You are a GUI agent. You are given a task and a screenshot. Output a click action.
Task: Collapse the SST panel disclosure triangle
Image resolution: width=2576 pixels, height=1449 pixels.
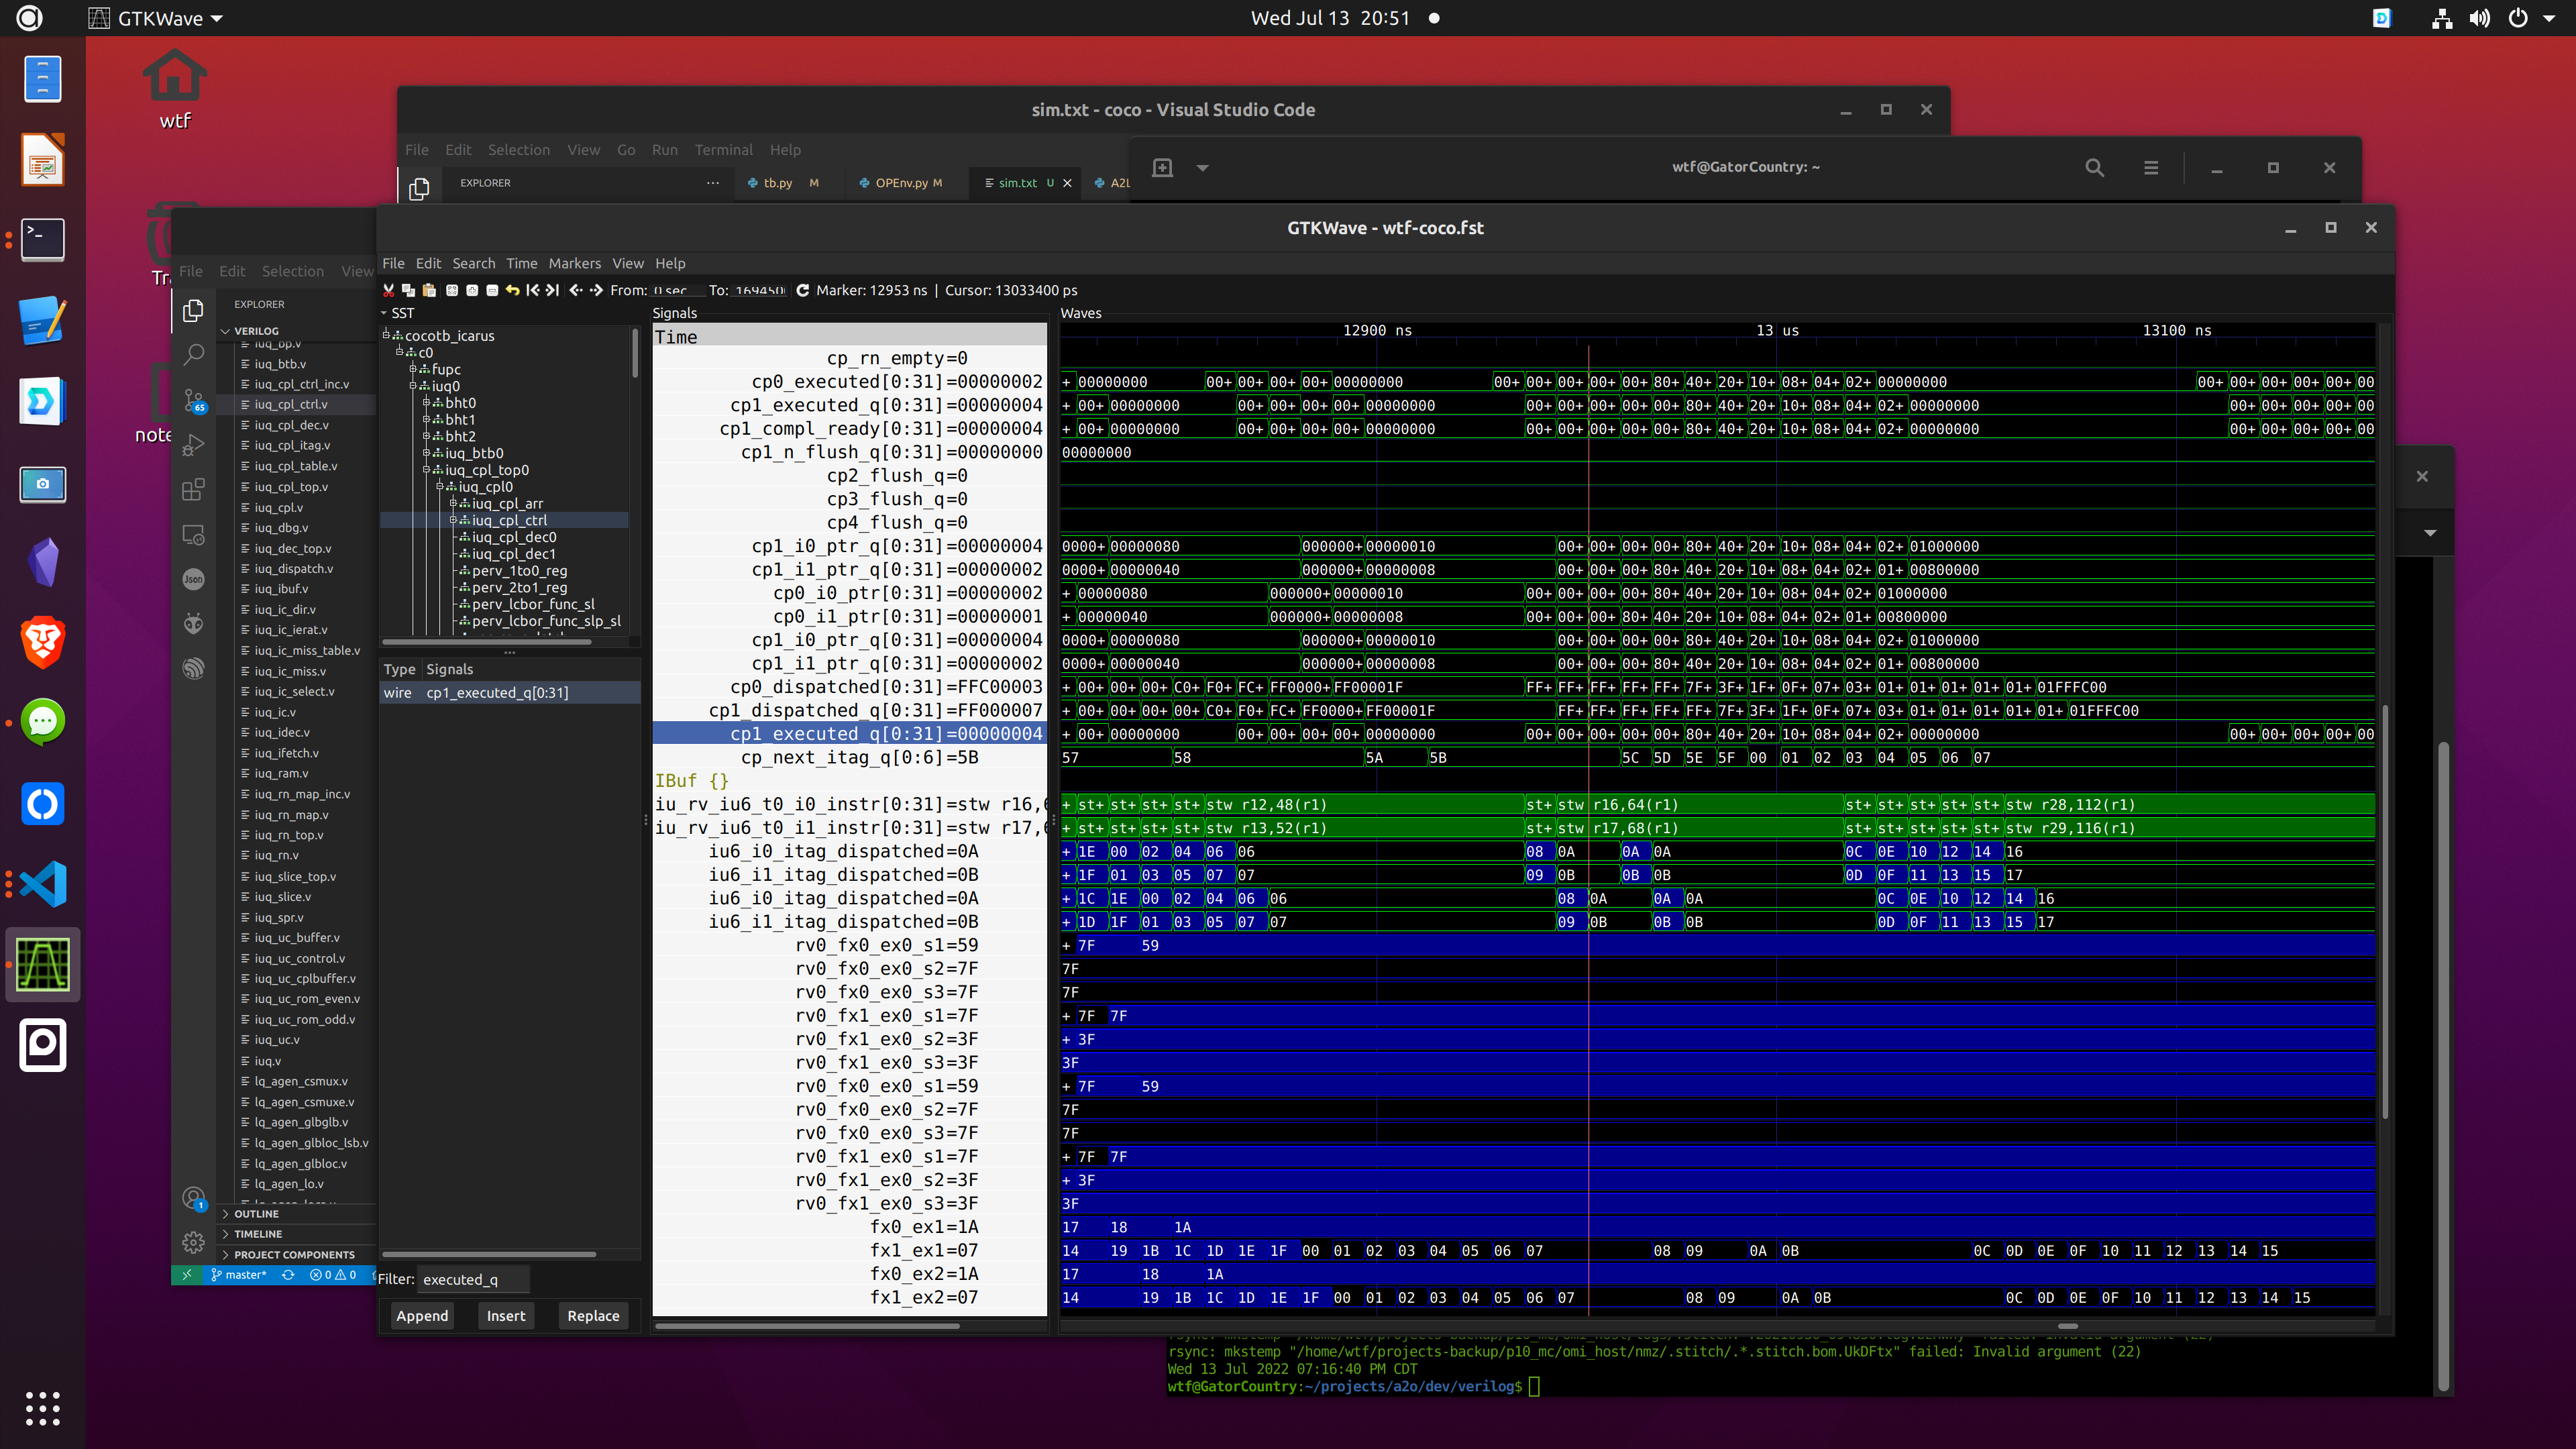pos(384,313)
